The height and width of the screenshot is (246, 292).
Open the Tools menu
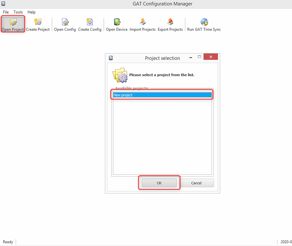[18, 12]
